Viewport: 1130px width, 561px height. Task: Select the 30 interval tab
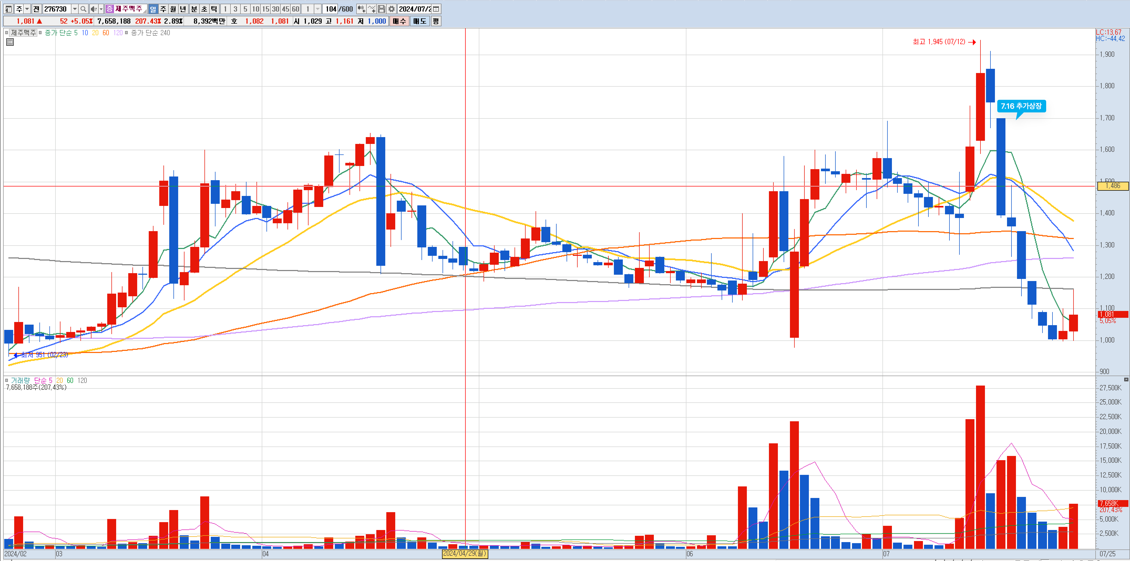pos(275,9)
